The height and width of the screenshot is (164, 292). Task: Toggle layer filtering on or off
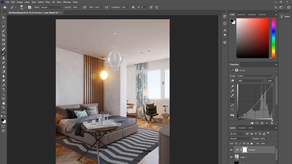point(268,133)
